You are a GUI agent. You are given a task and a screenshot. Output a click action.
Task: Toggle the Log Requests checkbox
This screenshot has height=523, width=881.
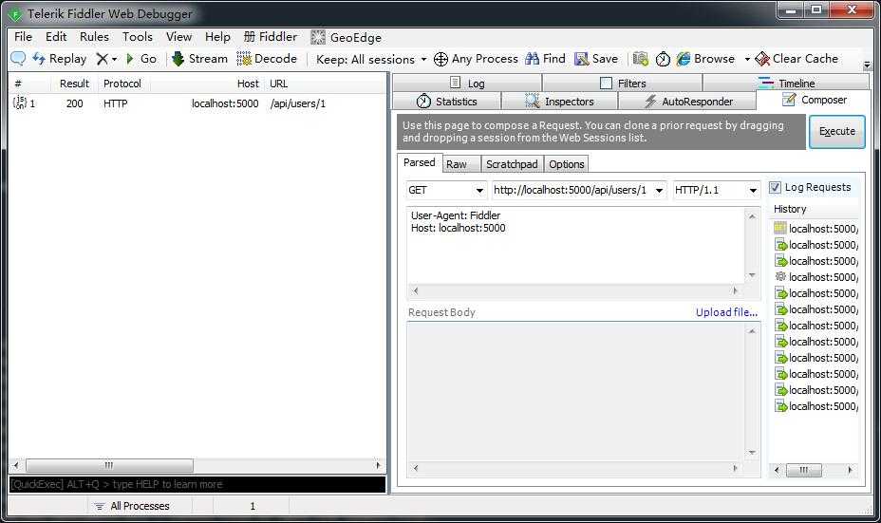(776, 187)
